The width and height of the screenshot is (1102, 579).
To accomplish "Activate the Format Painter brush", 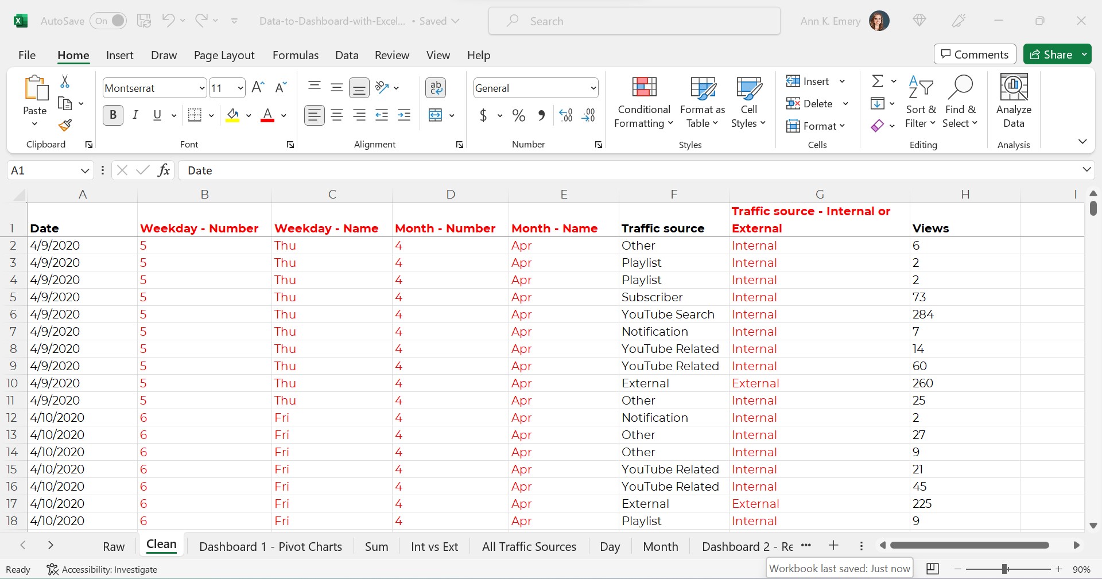I will (x=65, y=125).
